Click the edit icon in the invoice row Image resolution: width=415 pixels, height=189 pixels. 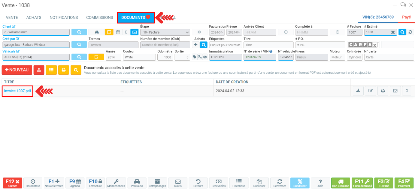(371, 91)
